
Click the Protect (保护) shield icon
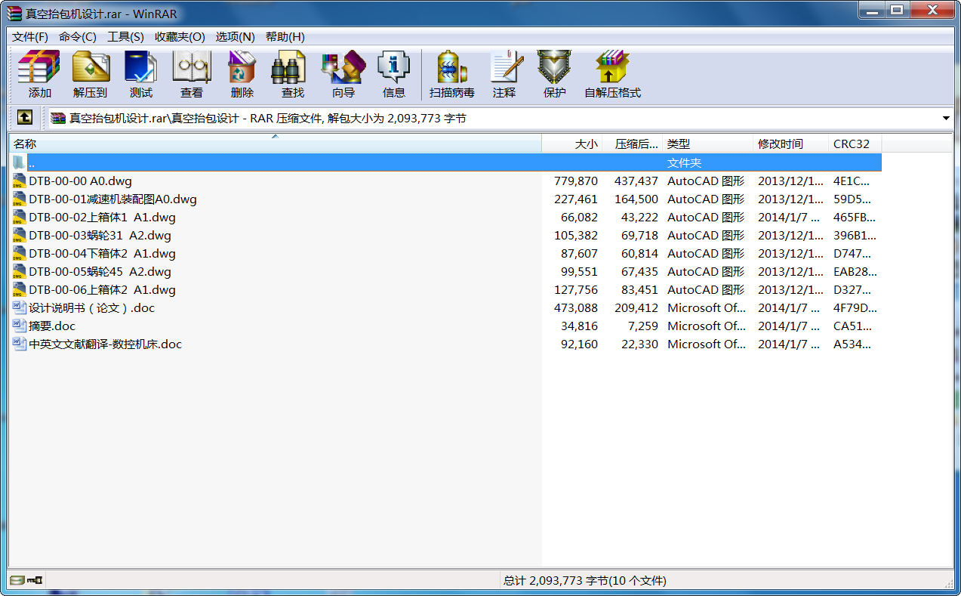[x=554, y=73]
